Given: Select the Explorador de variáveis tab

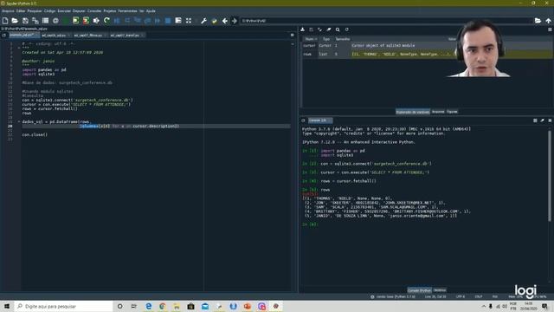Looking at the screenshot, I should click(413, 112).
